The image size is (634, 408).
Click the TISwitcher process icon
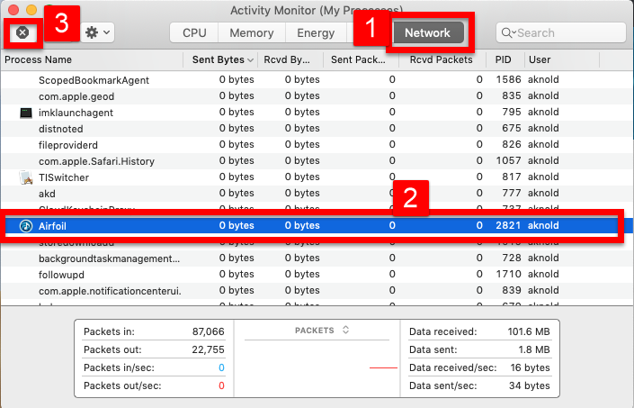click(x=26, y=177)
